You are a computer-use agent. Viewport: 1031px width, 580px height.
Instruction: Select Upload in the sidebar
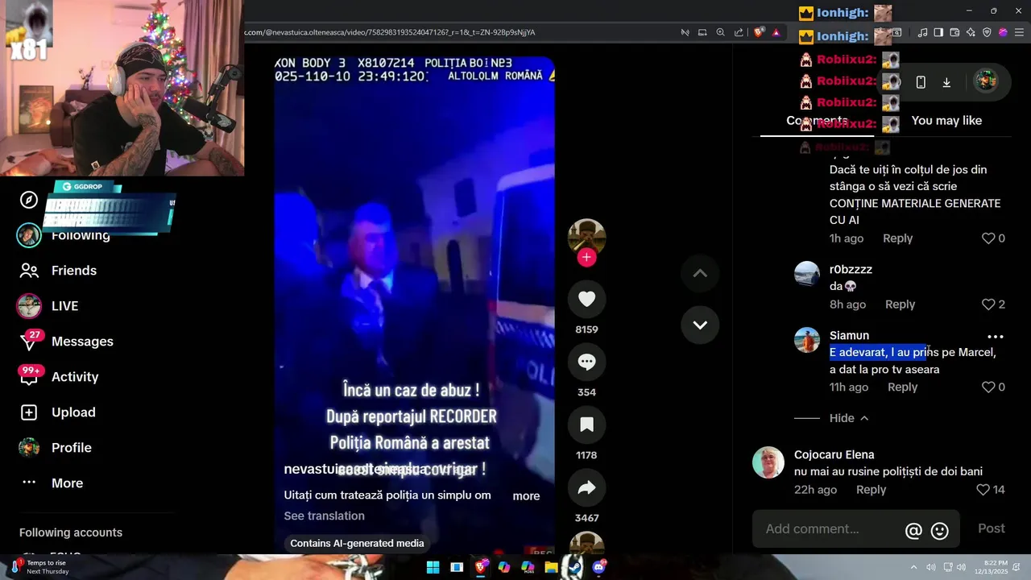coord(73,412)
